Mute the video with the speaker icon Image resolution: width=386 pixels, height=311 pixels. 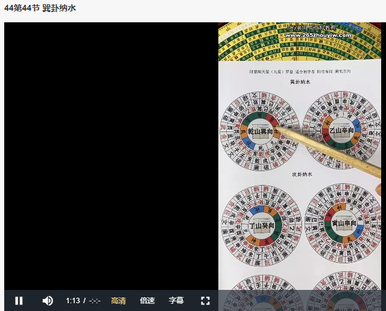[48, 300]
